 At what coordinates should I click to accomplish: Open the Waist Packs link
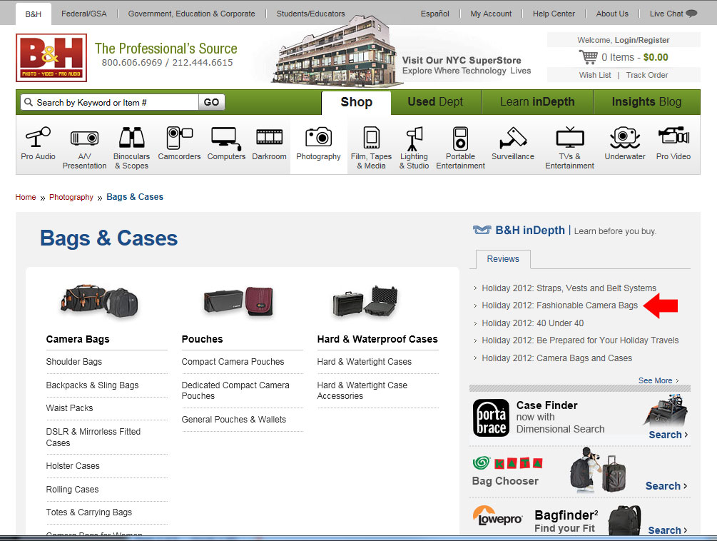pyautogui.click(x=69, y=408)
